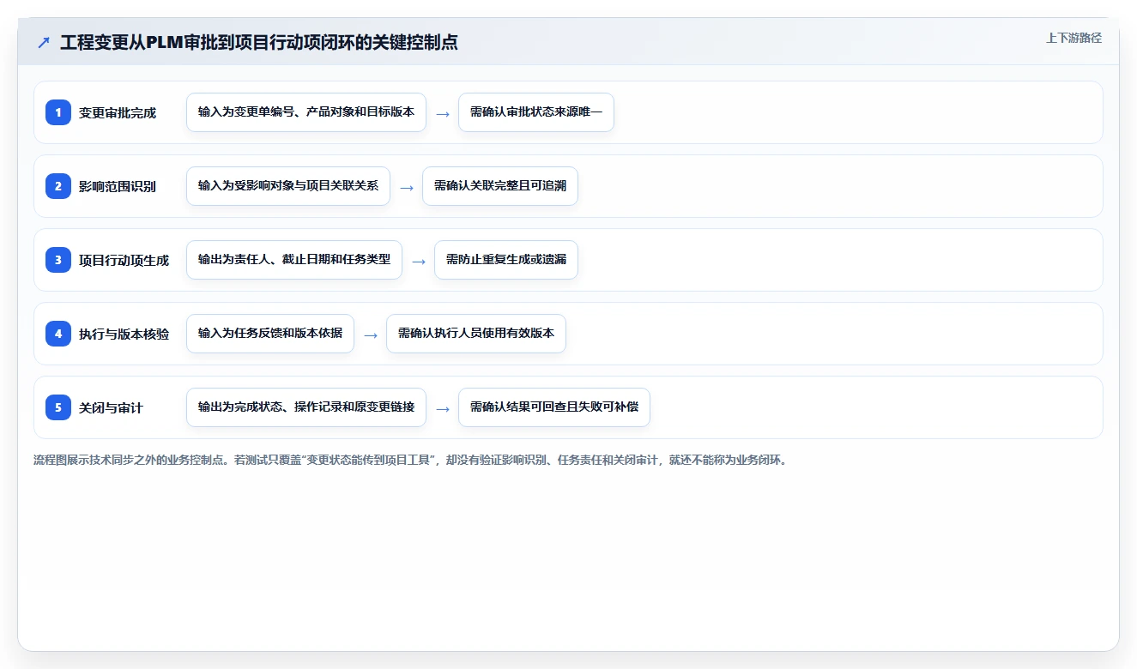This screenshot has width=1137, height=669.
Task: Click the 输入为变更单编号、产品对象和目标版本 box
Action: click(x=306, y=112)
